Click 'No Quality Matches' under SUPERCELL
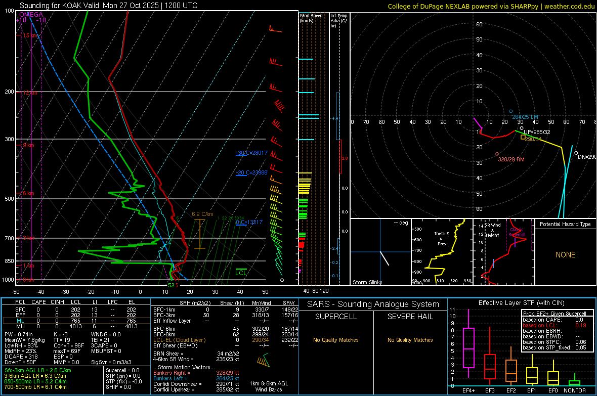597x396 pixels. pos(336,340)
